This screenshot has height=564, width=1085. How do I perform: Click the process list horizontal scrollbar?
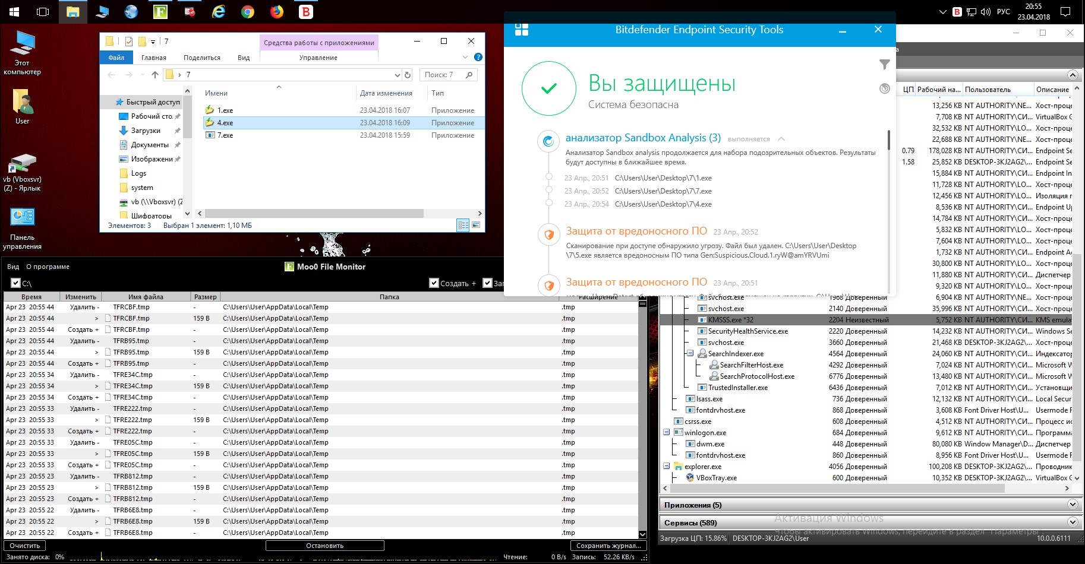(838, 489)
